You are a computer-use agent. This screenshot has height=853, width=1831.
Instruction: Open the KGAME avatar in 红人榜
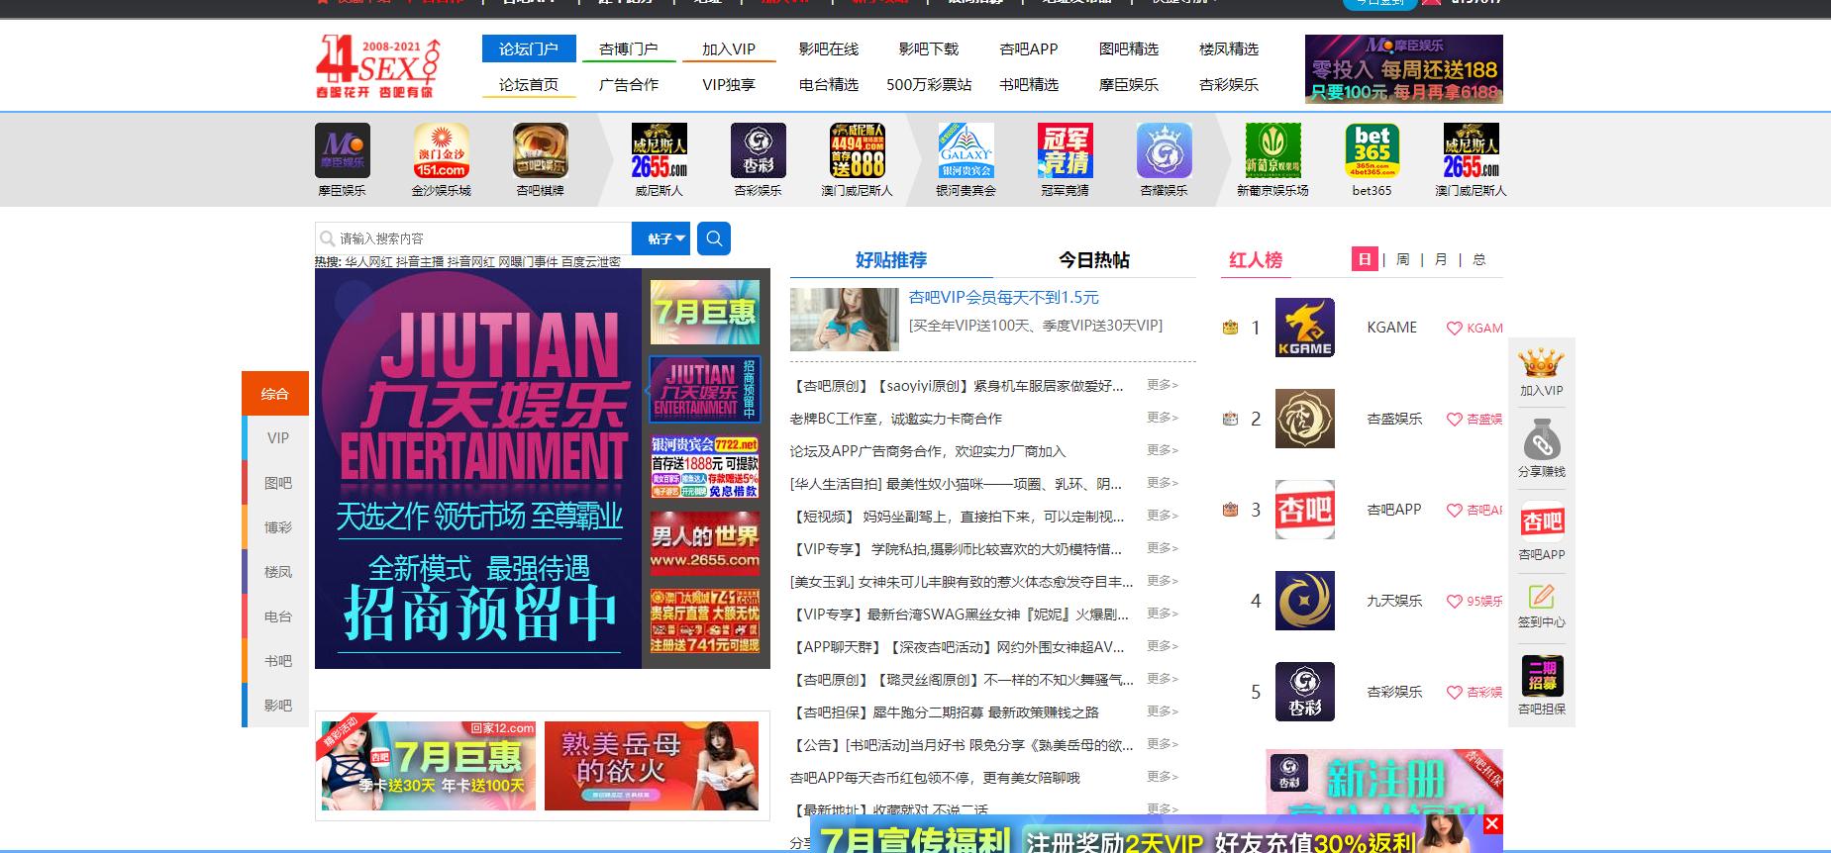pyautogui.click(x=1304, y=328)
